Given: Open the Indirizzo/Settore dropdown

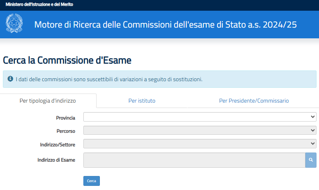Looking at the screenshot, I should 200,144.
